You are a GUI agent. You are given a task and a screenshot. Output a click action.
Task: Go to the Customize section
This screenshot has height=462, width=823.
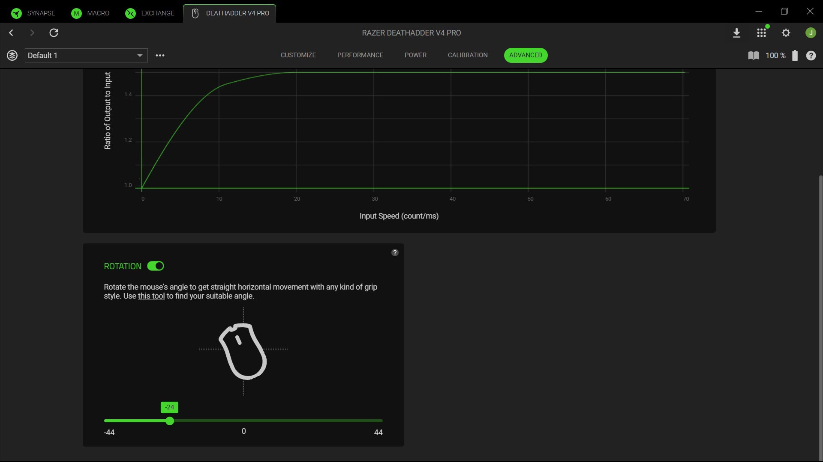[x=298, y=55]
